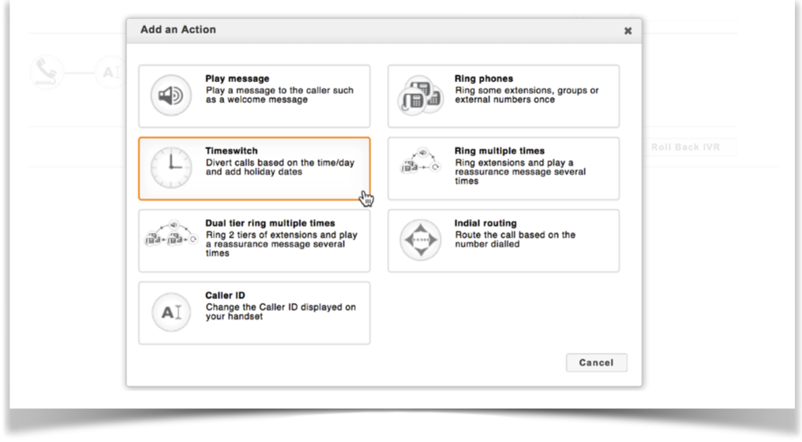Close the Add an Action dialog
The width and height of the screenshot is (802, 442).
click(628, 31)
